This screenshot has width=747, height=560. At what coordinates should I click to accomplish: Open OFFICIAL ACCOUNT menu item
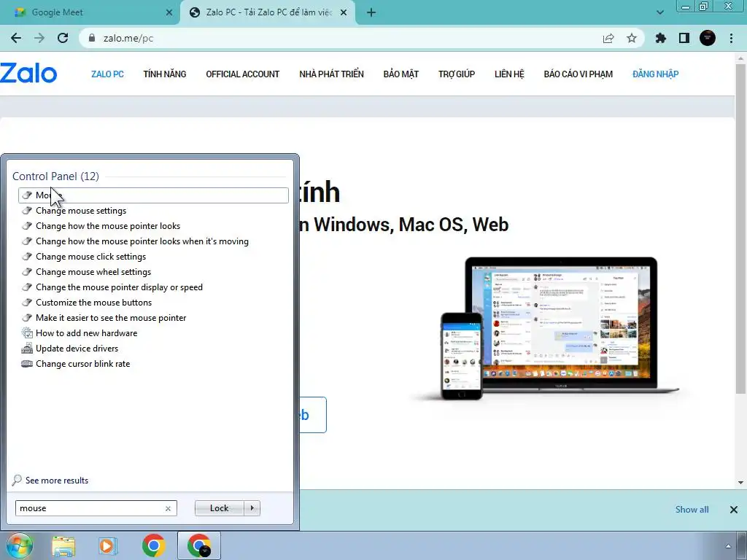pyautogui.click(x=242, y=74)
